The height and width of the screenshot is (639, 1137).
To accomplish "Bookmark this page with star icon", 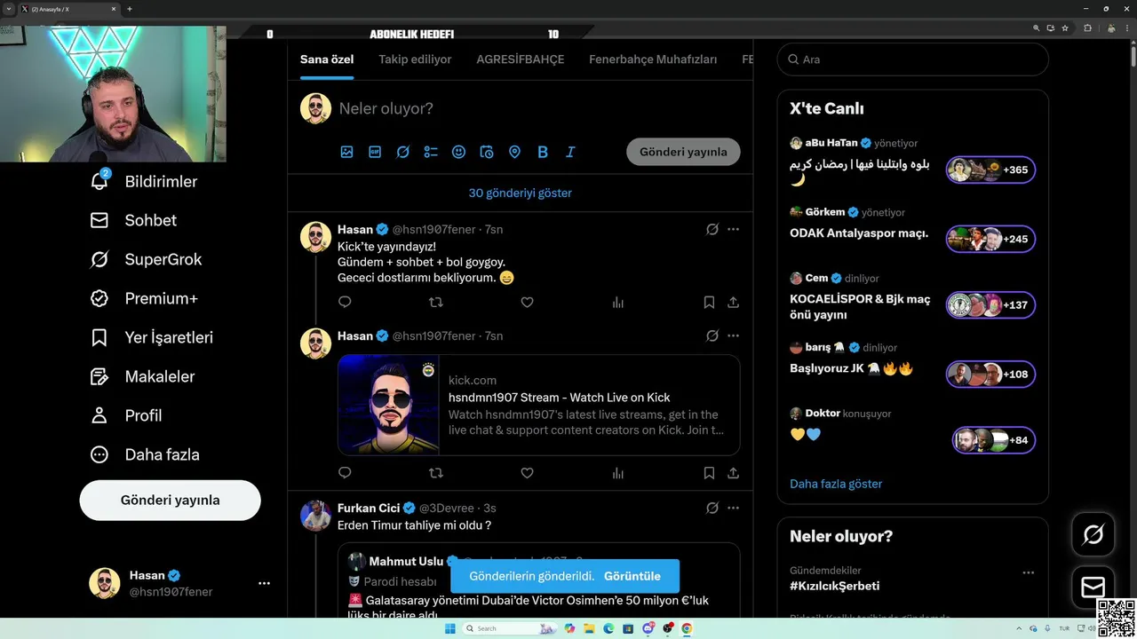I will tap(1065, 28).
